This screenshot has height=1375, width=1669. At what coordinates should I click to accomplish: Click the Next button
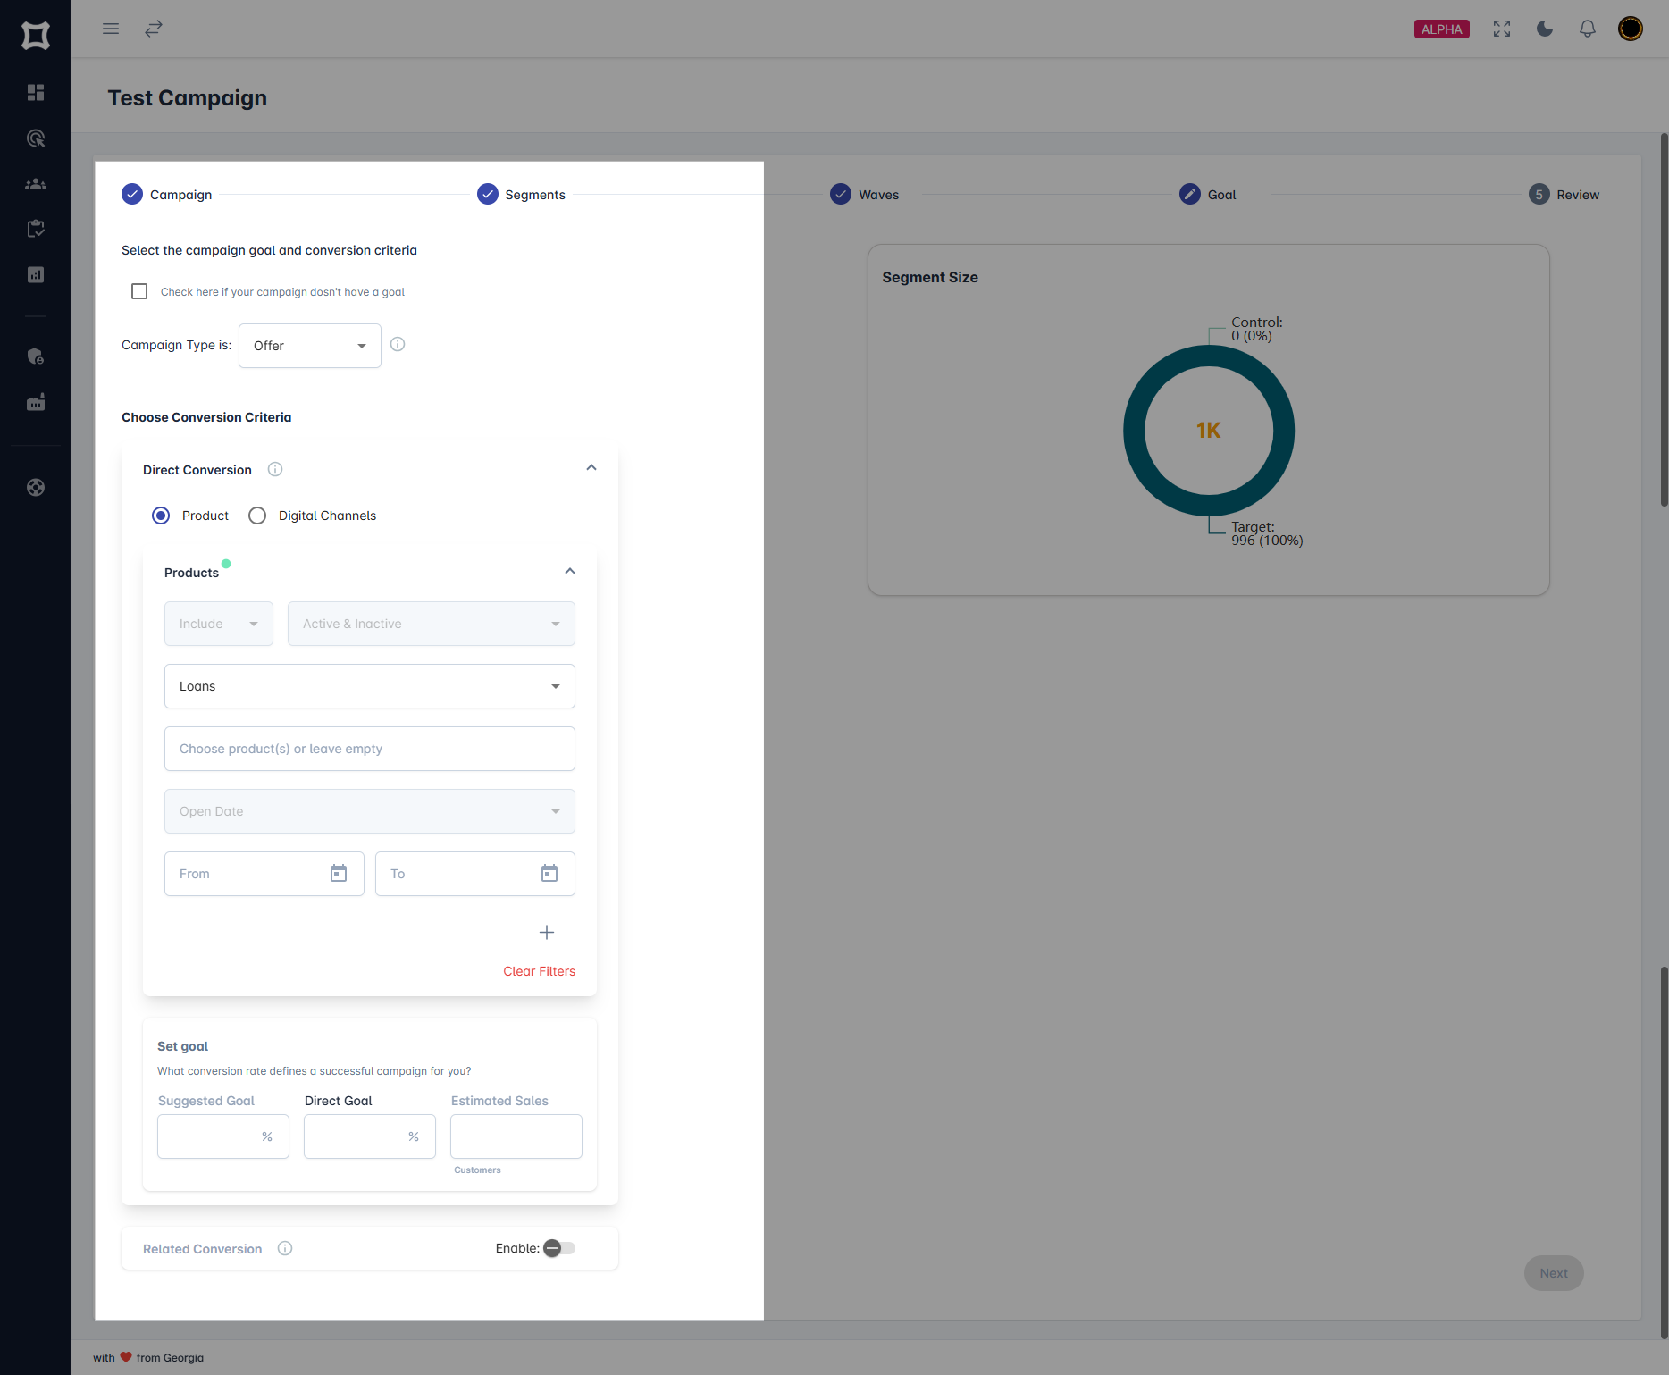click(1554, 1273)
